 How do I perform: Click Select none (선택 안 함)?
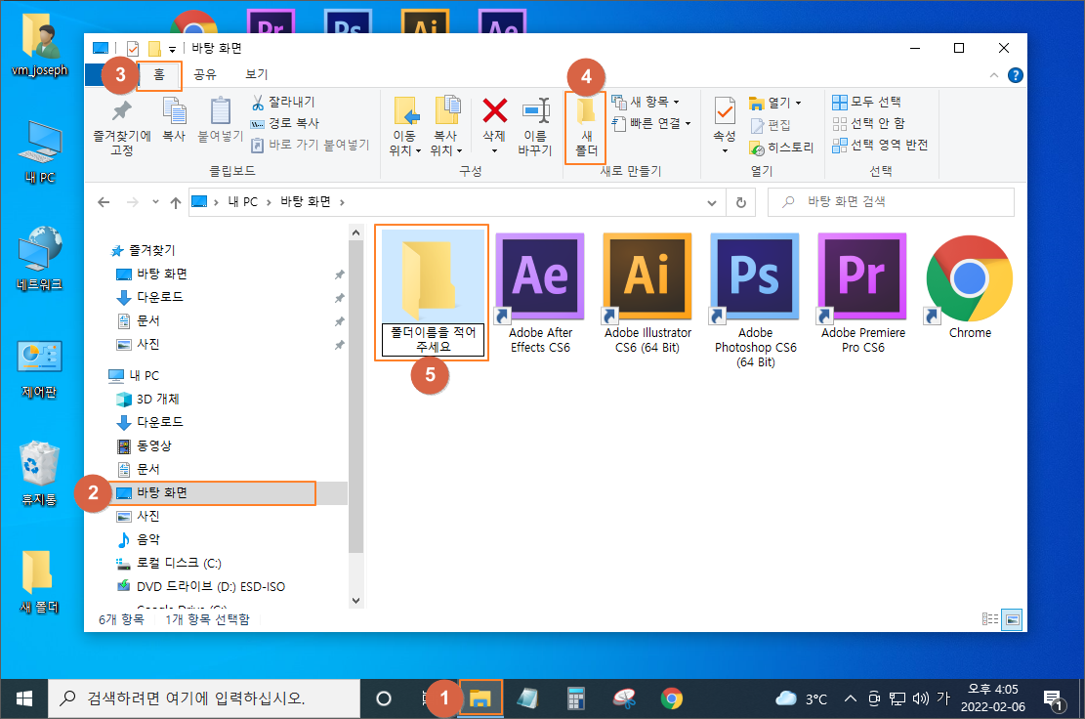coord(868,123)
